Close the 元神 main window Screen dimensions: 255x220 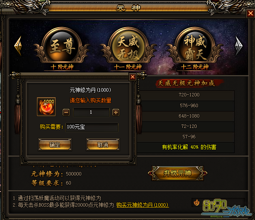(250, 13)
